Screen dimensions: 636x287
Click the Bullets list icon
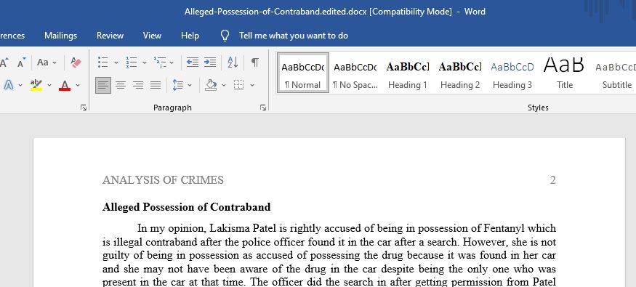103,62
